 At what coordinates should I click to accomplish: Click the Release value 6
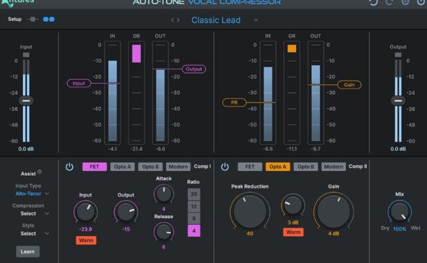(x=164, y=247)
